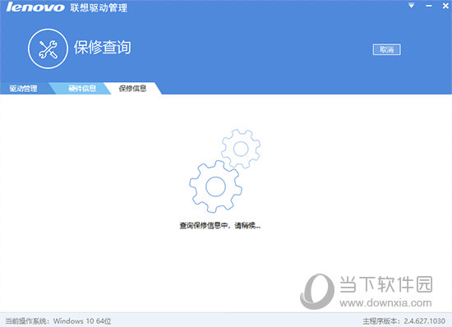The height and width of the screenshot is (327, 452).
Task: Open the title bar dropdown menu arrow
Action: point(412,6)
